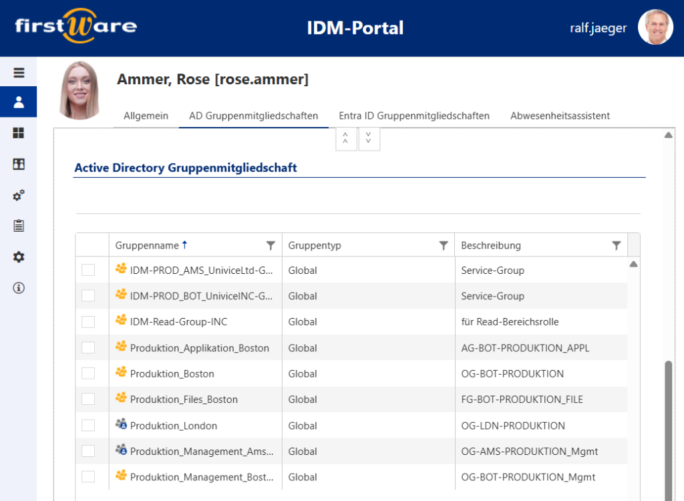Open the settings gear in the sidebar
This screenshot has width=684, height=501.
[18, 257]
